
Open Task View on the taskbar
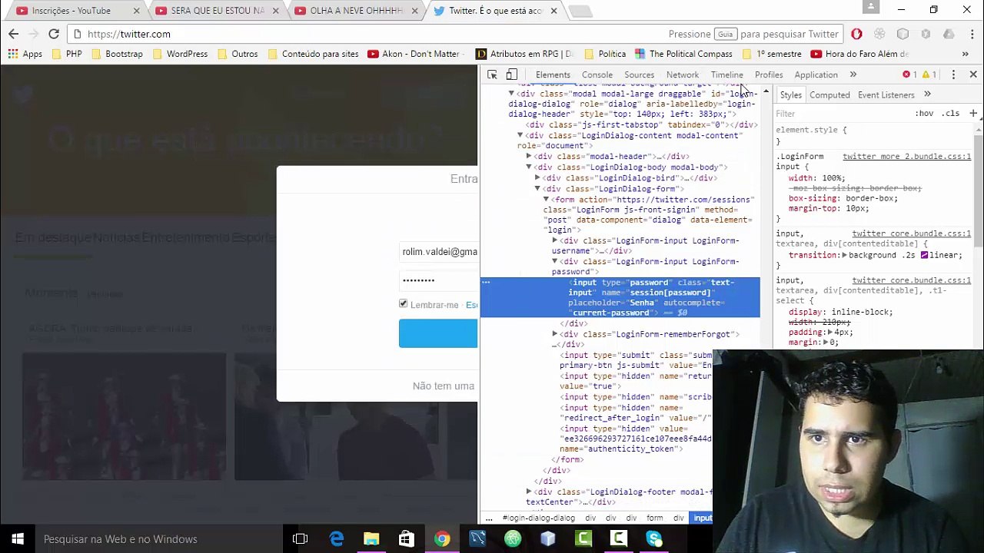300,538
